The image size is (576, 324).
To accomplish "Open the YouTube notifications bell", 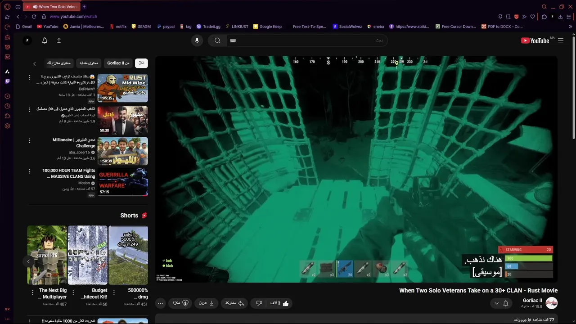I will coord(45,40).
